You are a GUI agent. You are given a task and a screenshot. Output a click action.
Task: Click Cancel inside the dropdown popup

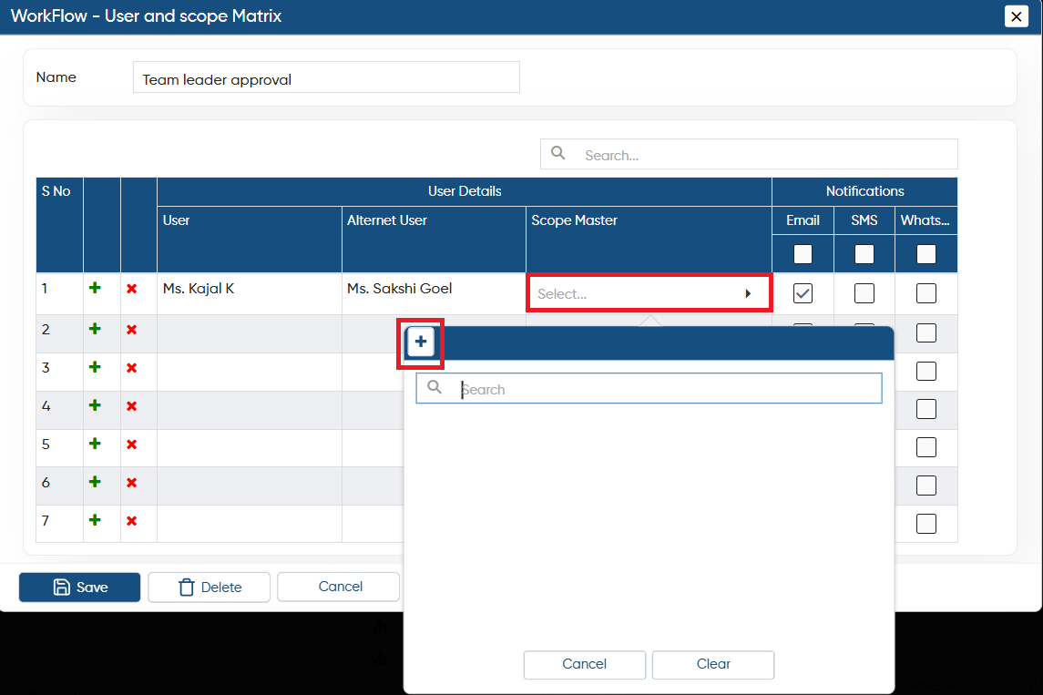click(584, 664)
